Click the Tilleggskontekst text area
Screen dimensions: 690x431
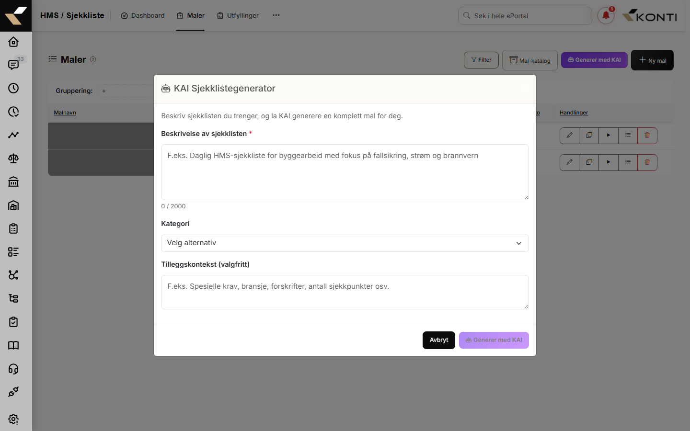pyautogui.click(x=345, y=292)
